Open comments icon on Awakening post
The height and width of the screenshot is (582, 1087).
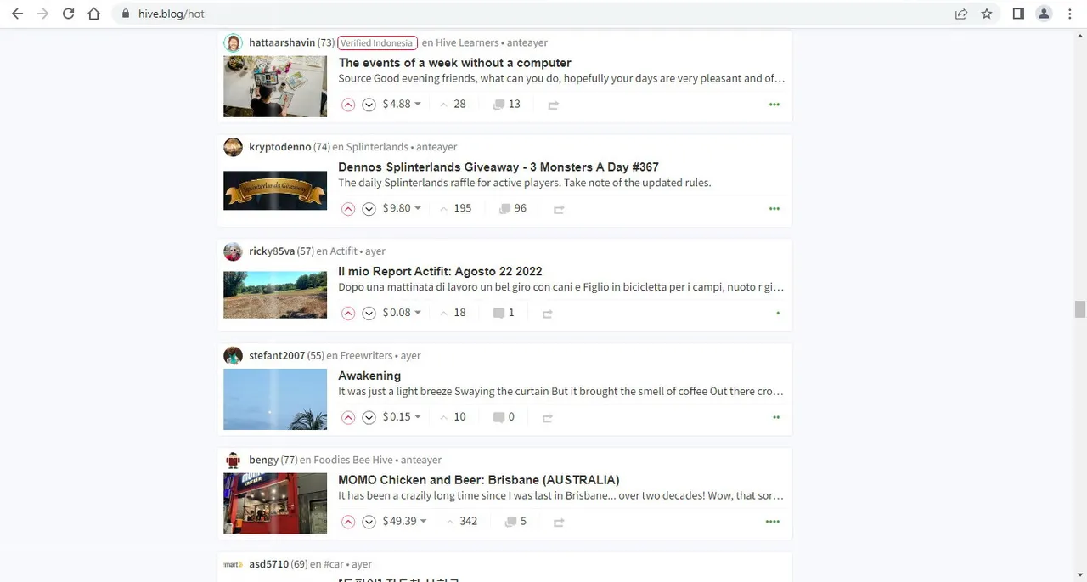pyautogui.click(x=498, y=417)
